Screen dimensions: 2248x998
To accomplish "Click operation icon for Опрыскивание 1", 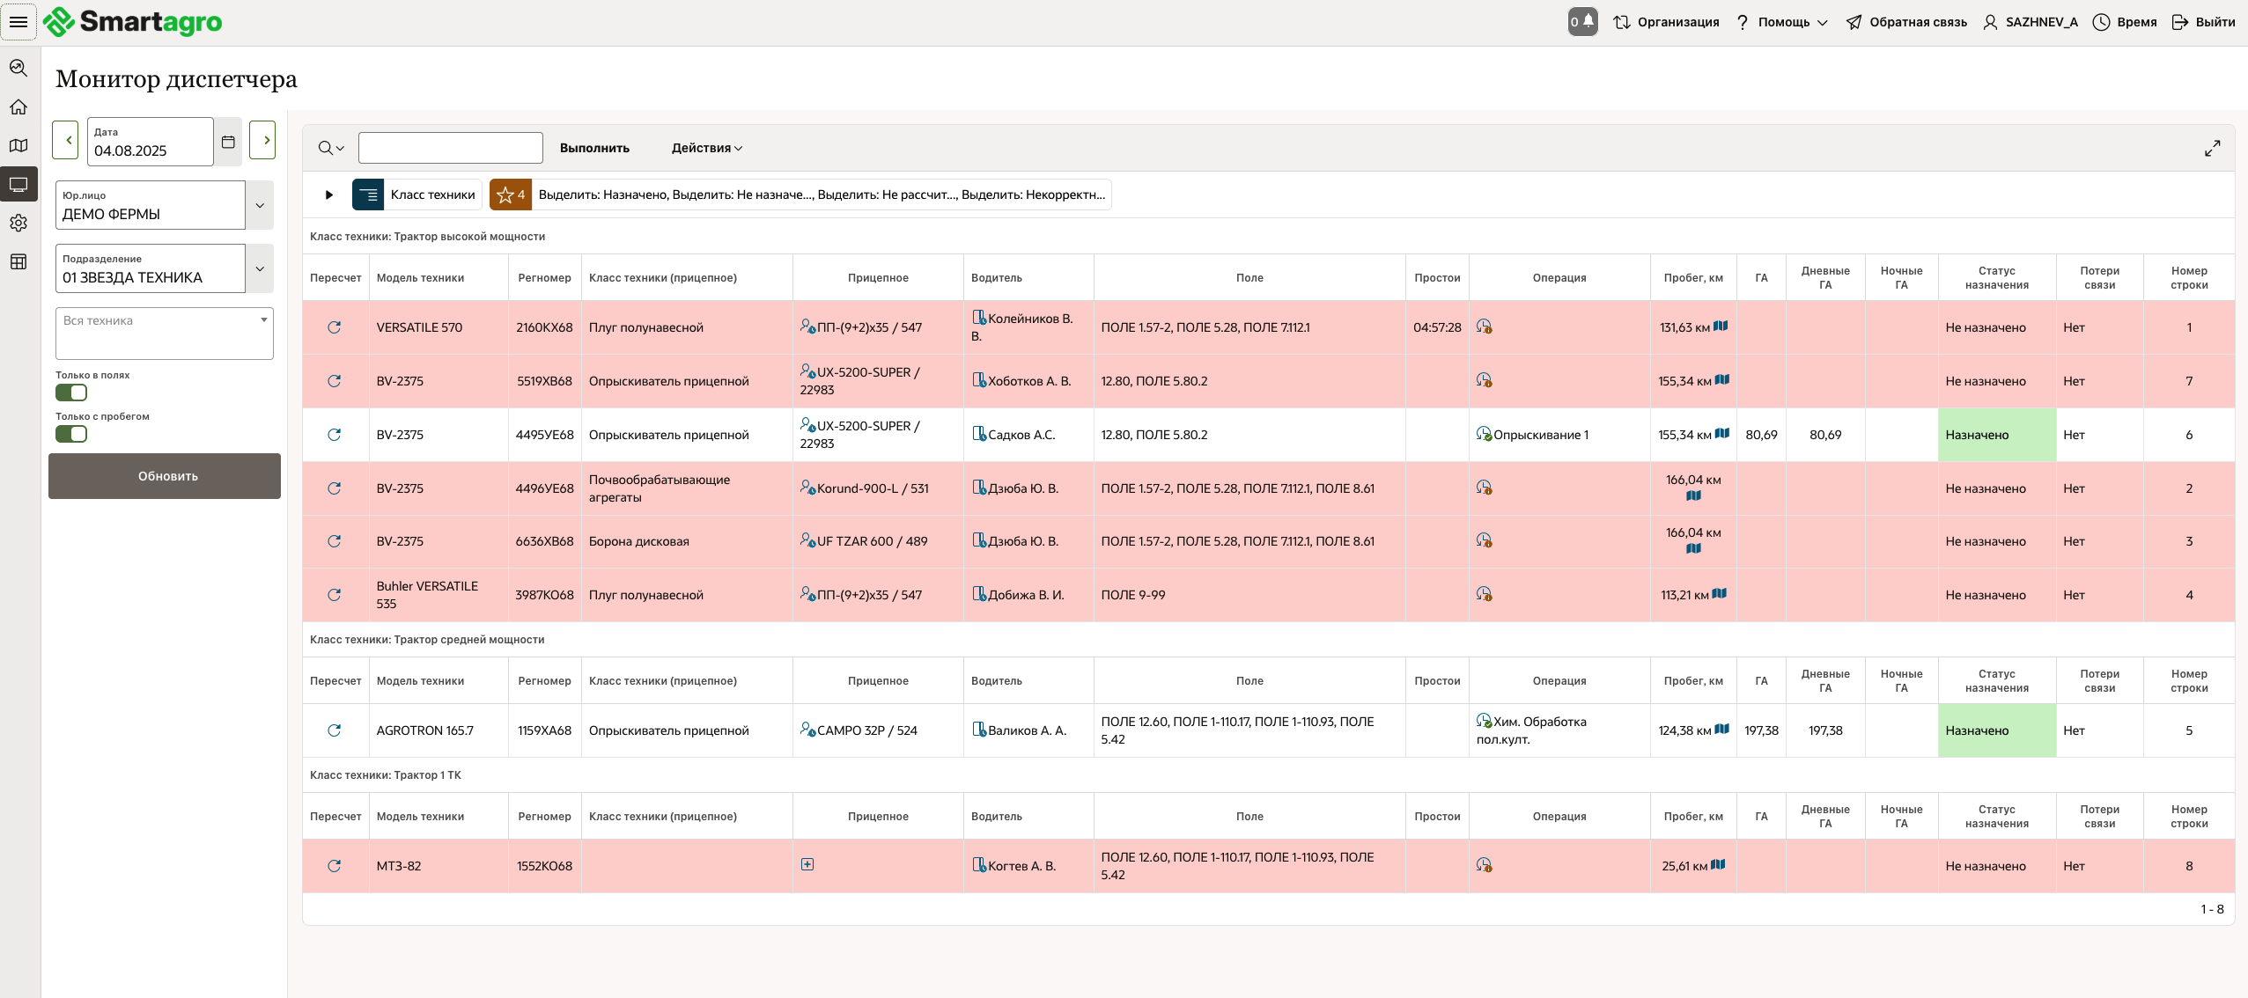I will (1484, 434).
